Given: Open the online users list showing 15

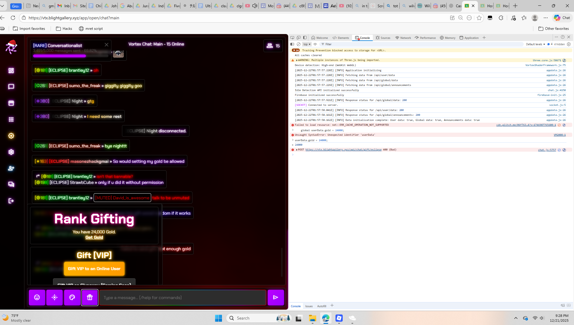Looking at the screenshot, I should (273, 46).
